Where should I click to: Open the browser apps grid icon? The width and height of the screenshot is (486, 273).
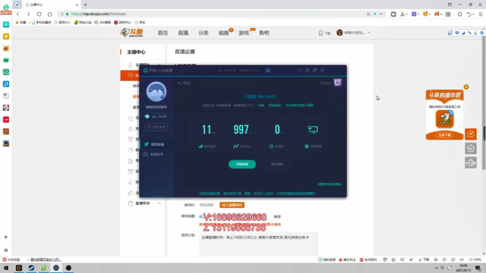tap(448, 14)
